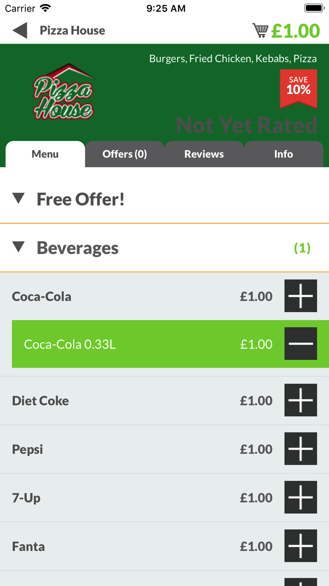Click the Pizza House logo image
Image resolution: width=329 pixels, height=586 pixels.
[63, 92]
